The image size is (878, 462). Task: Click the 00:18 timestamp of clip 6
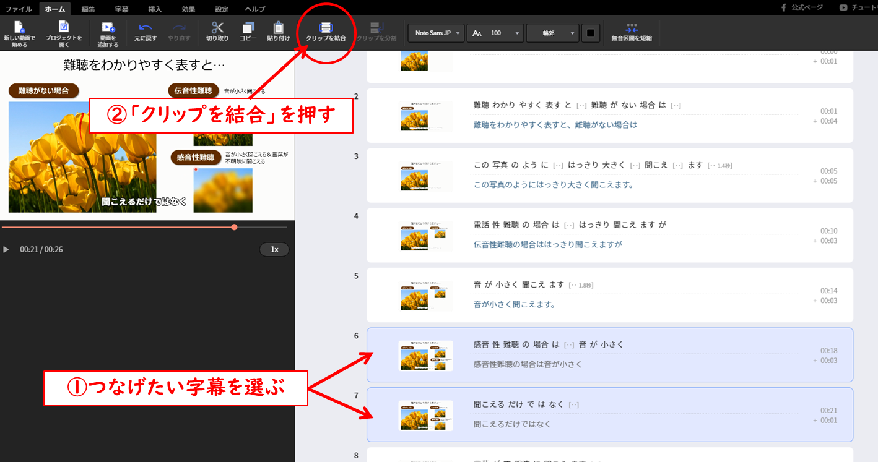click(x=828, y=351)
